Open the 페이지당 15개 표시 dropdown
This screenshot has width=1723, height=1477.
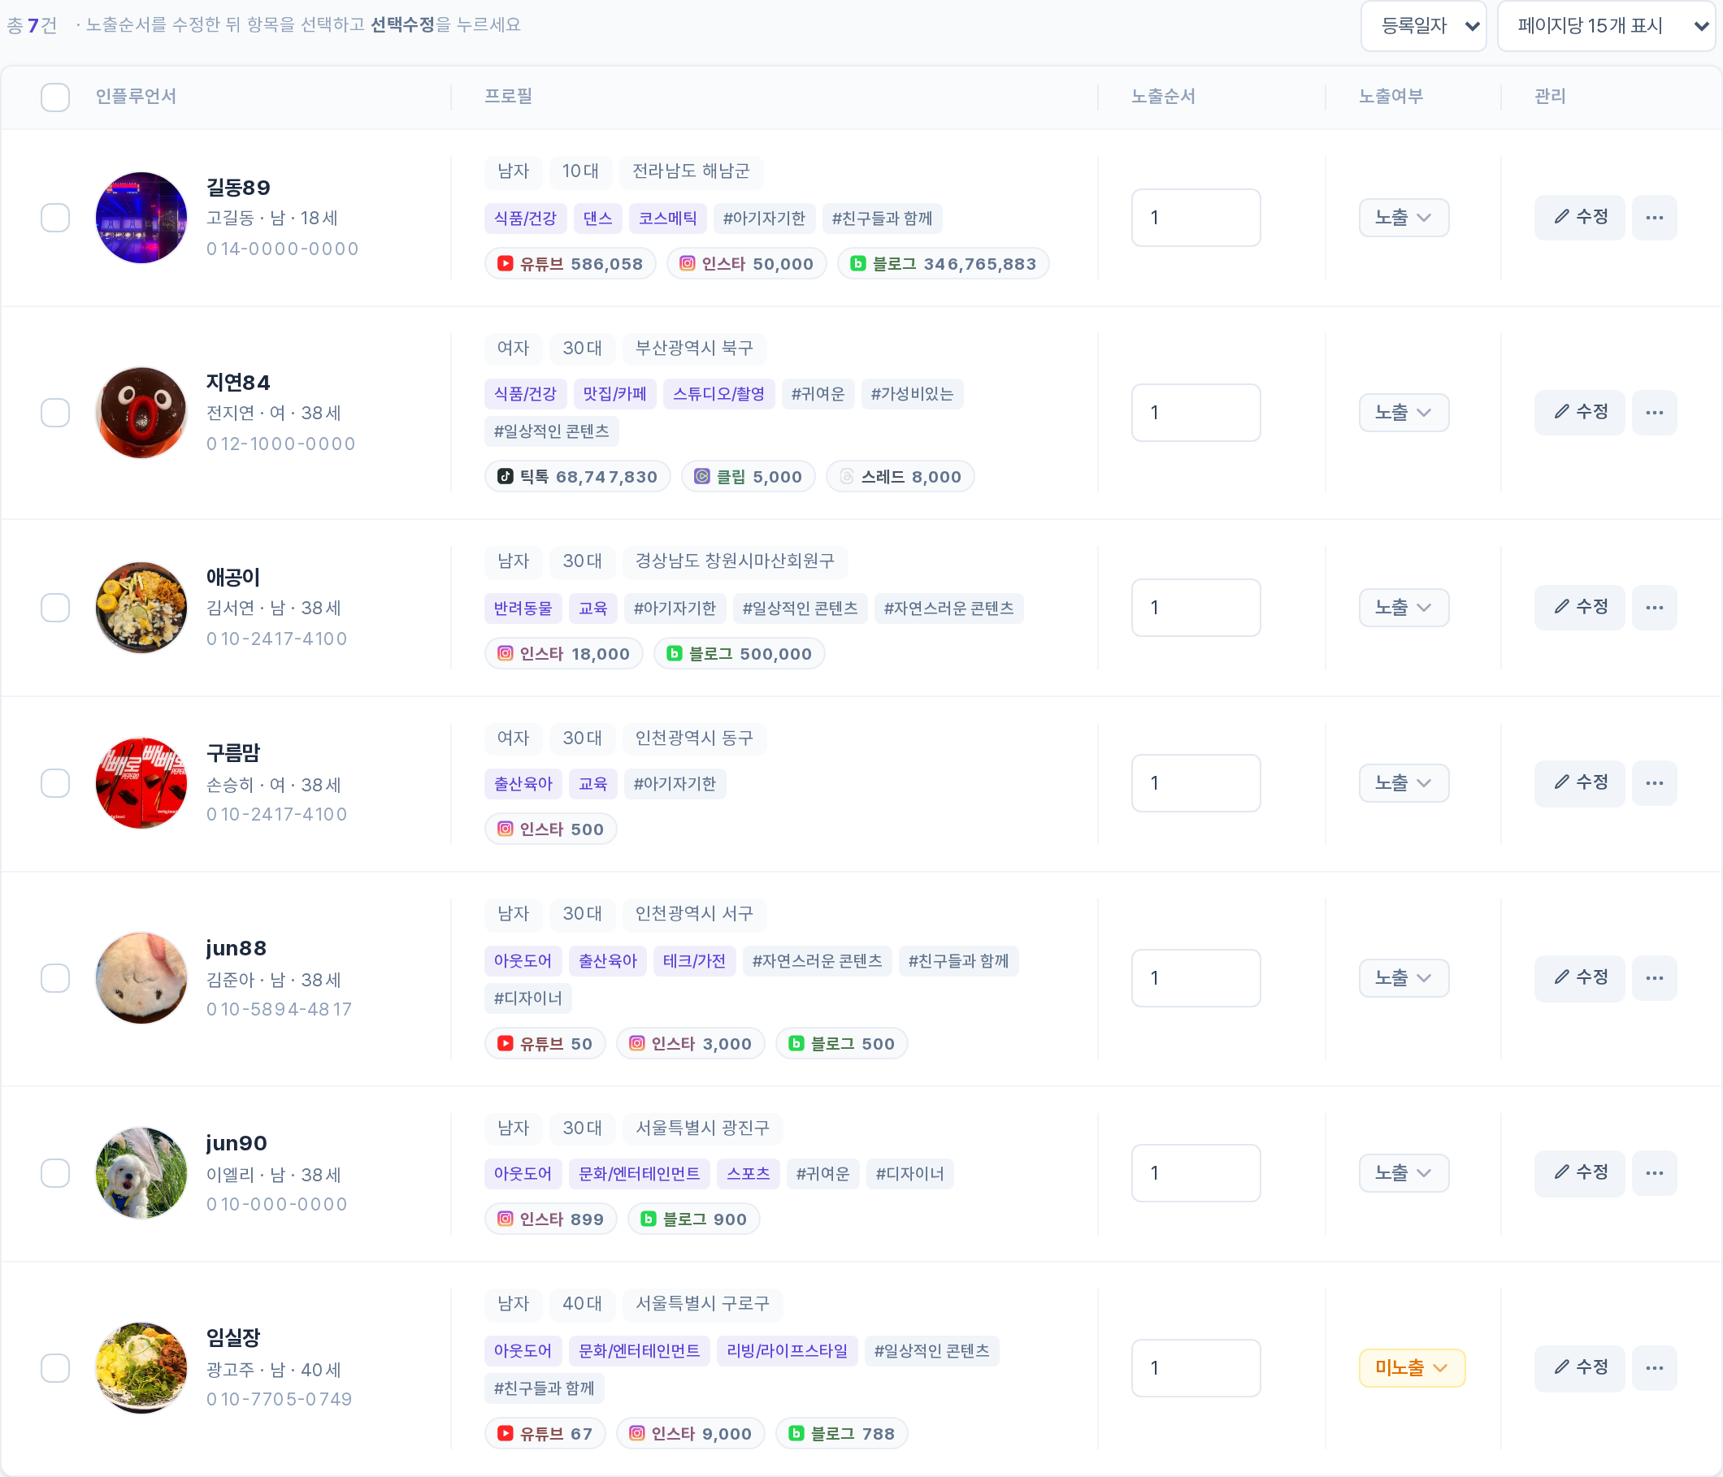[1605, 26]
